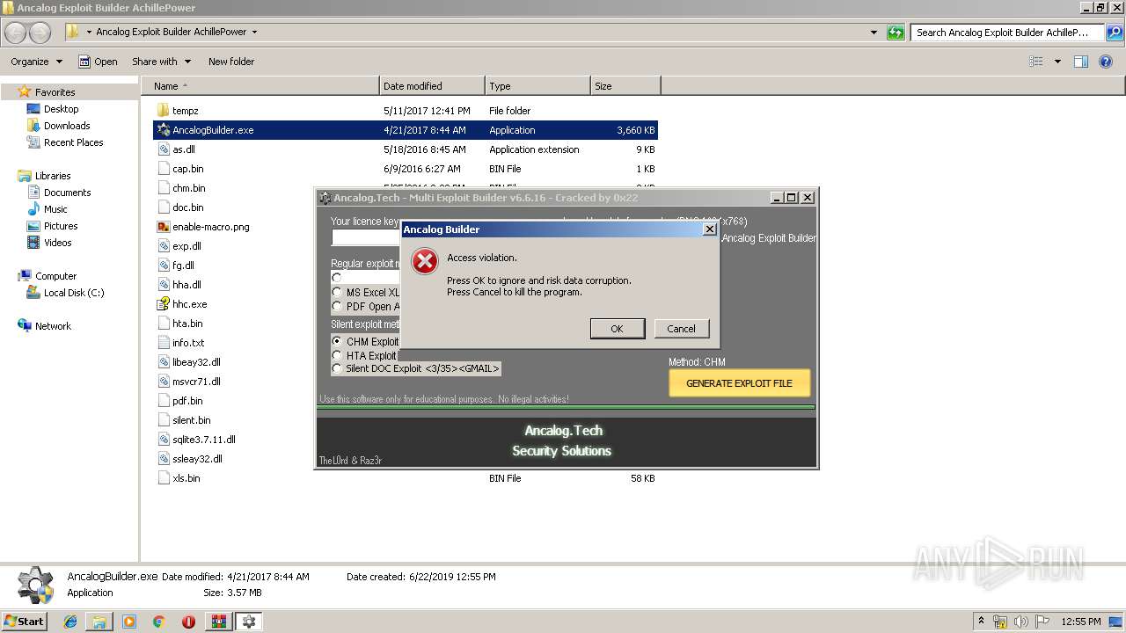Launch Opera from the taskbar
1126x633 pixels.
188,622
